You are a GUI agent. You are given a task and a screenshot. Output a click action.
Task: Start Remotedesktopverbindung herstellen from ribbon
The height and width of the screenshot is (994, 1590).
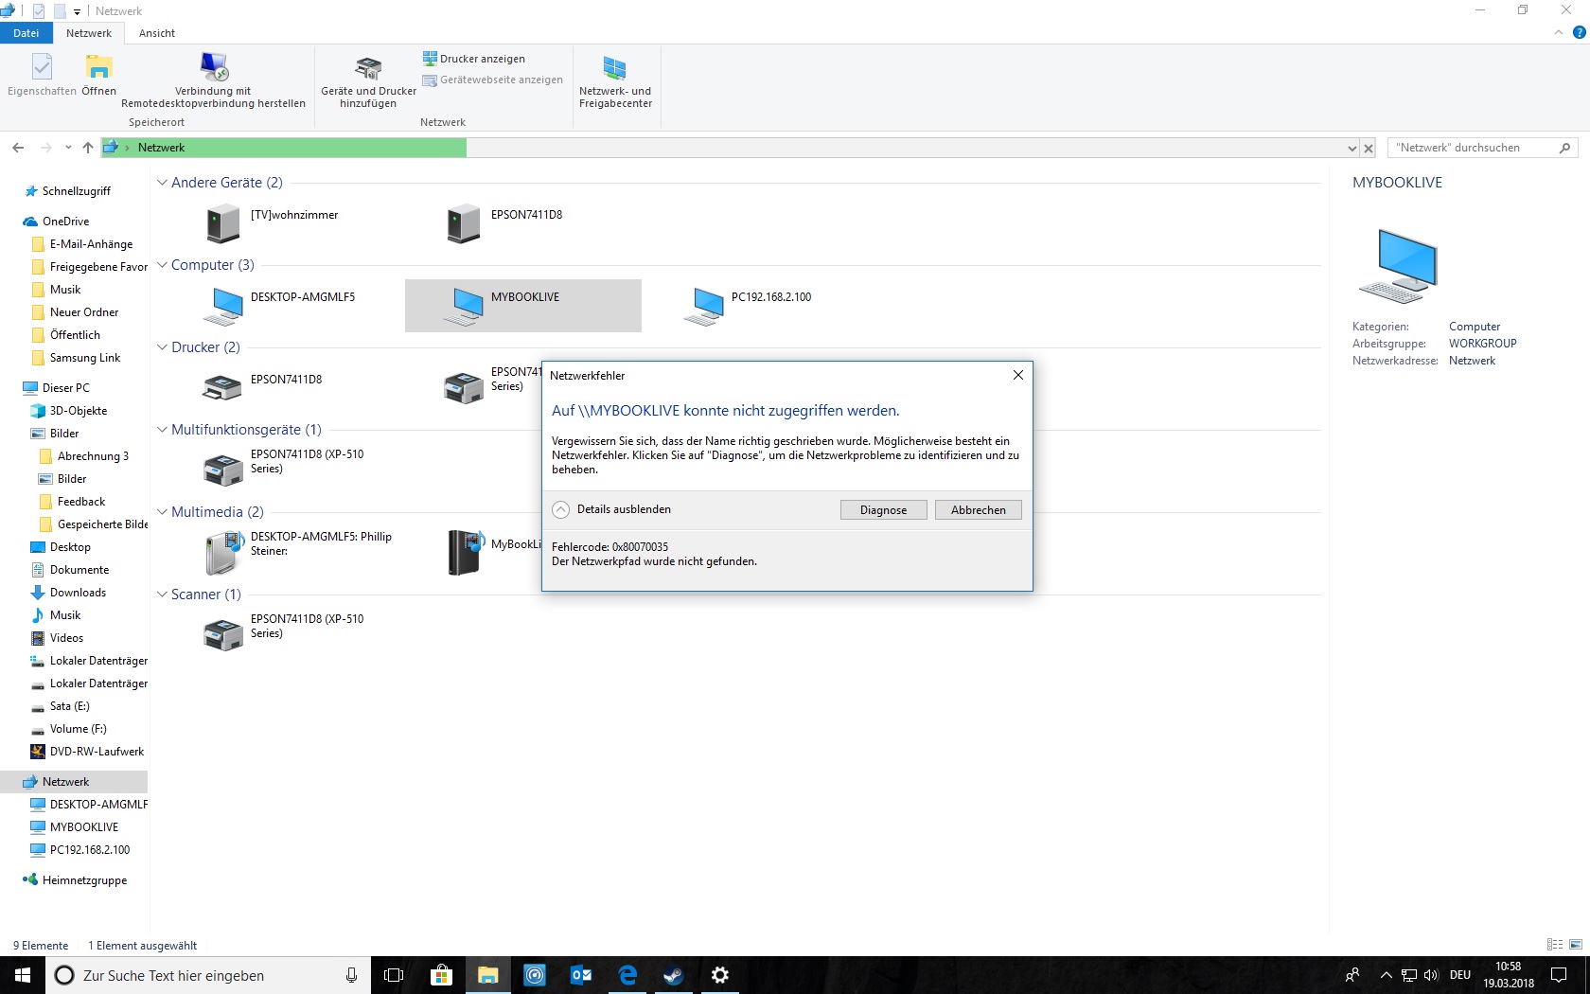coord(214,80)
